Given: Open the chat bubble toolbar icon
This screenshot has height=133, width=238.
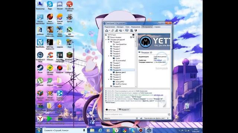Looking at the screenshot, I should pyautogui.click(x=127, y=30).
